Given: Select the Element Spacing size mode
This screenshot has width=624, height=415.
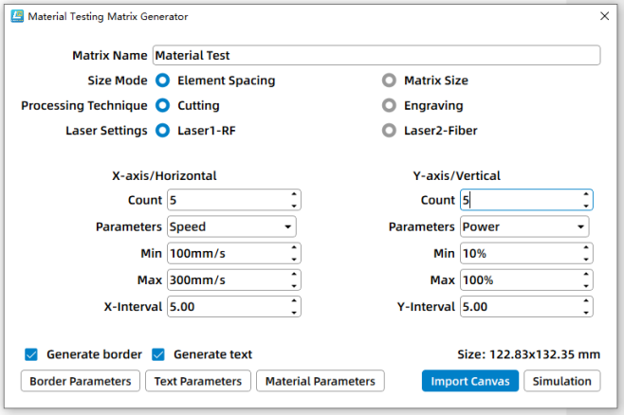Looking at the screenshot, I should [x=162, y=81].
